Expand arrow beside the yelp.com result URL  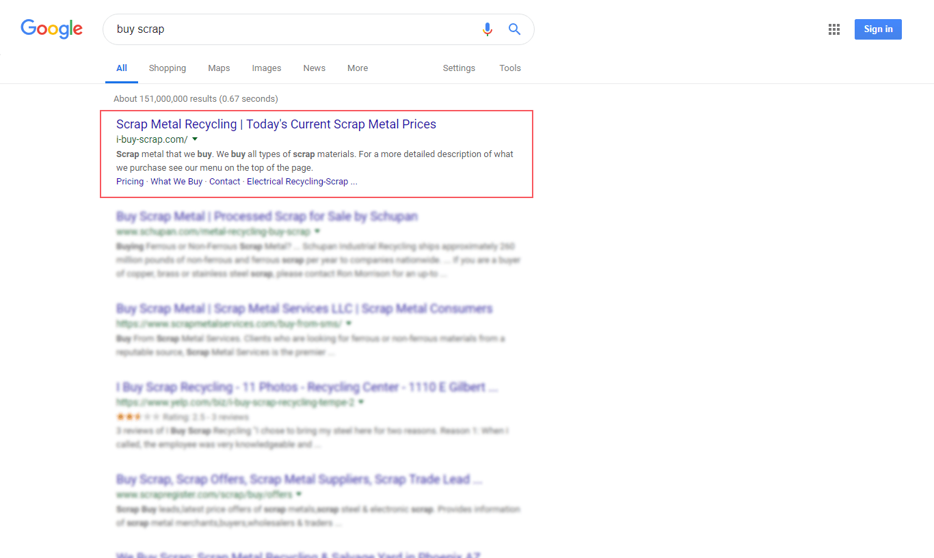coord(361,402)
